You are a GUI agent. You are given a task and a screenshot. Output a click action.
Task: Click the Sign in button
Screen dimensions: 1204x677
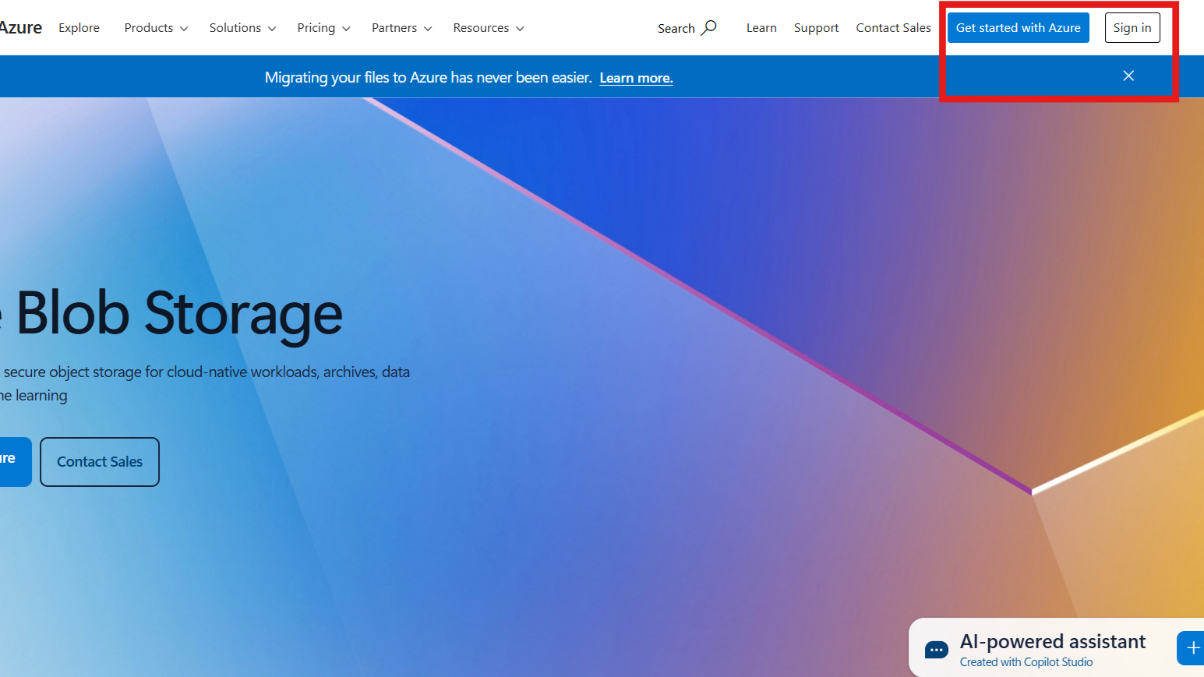pyautogui.click(x=1132, y=28)
